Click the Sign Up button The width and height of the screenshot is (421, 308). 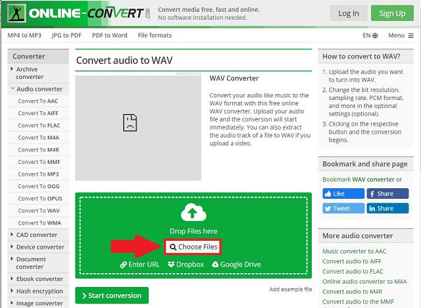tap(392, 13)
